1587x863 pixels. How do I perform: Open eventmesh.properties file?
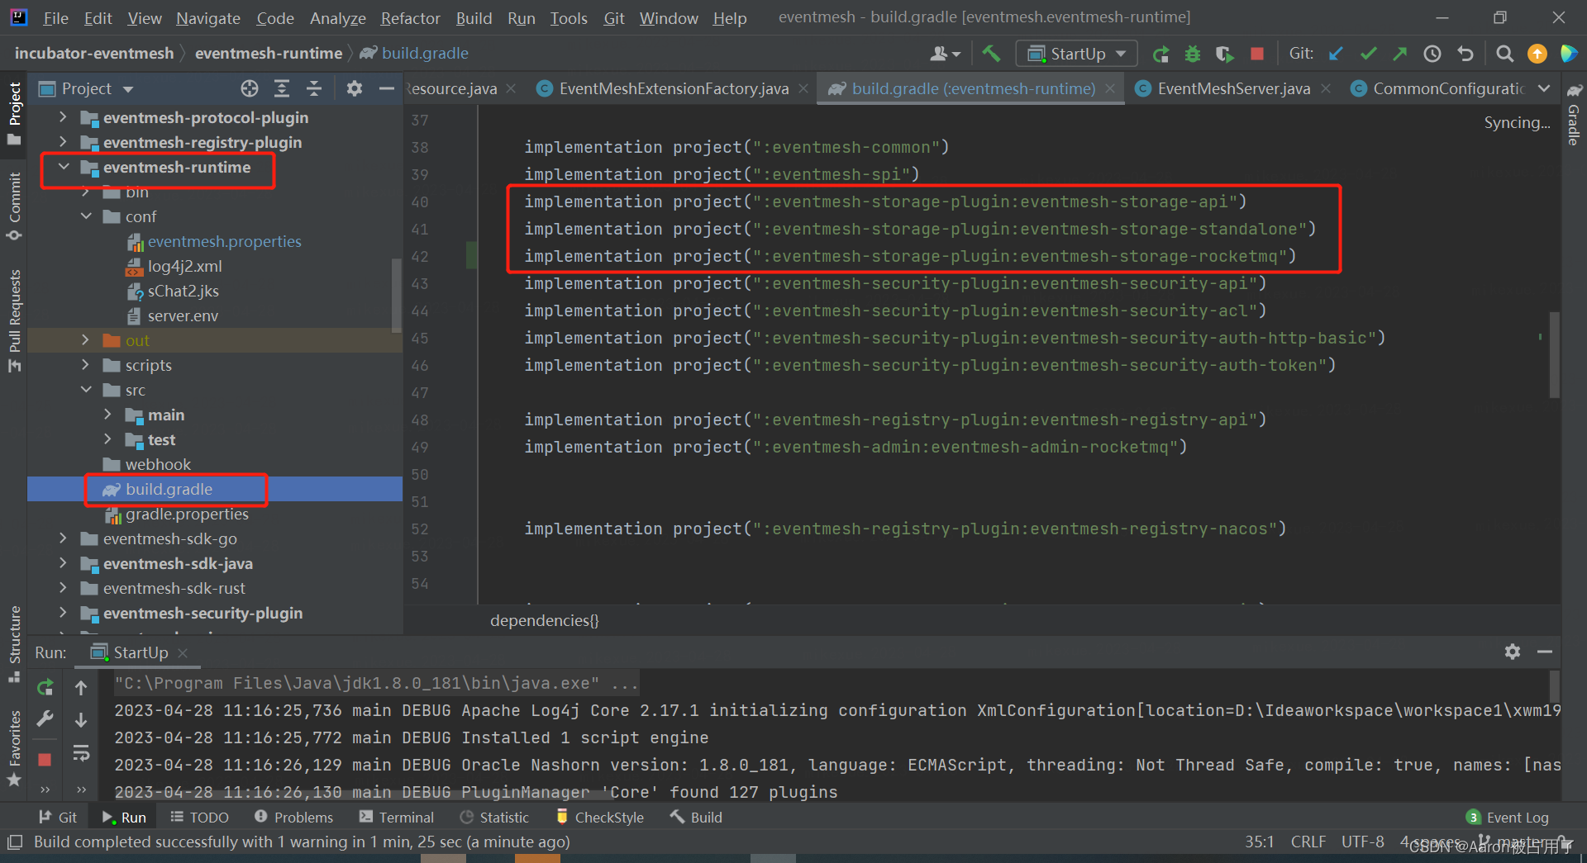tap(224, 241)
